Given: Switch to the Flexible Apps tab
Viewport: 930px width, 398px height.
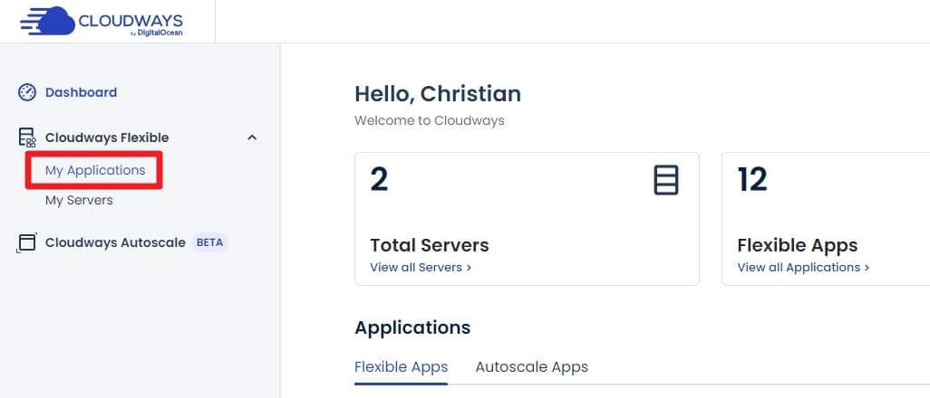Looking at the screenshot, I should click(x=401, y=367).
